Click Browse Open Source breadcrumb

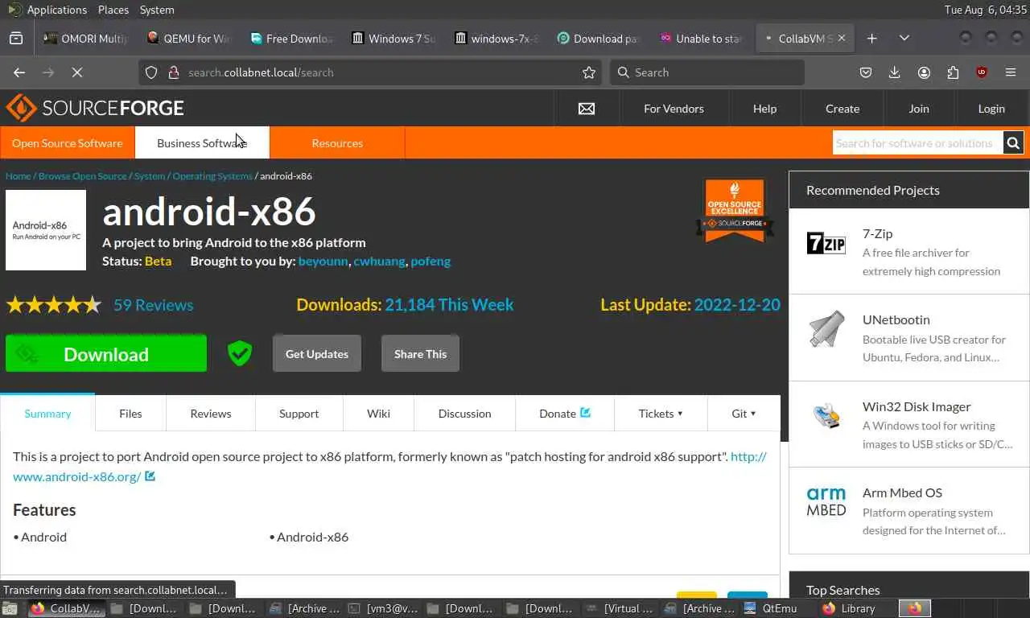83,175
